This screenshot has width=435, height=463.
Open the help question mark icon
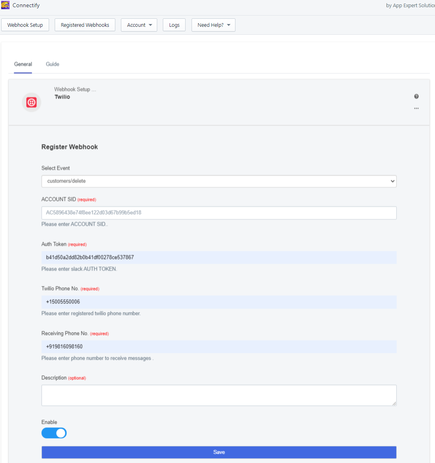(416, 96)
